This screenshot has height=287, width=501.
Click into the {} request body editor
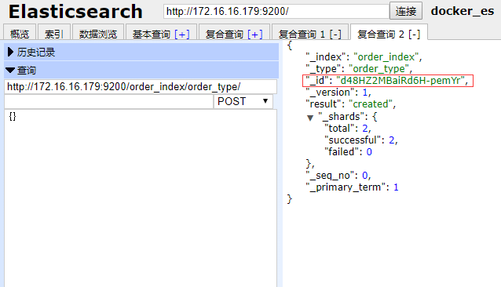141,198
